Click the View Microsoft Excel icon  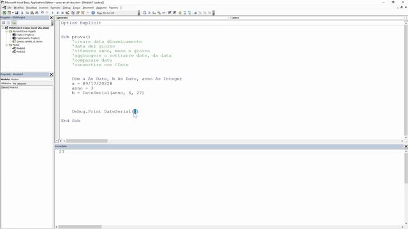tap(4, 13)
